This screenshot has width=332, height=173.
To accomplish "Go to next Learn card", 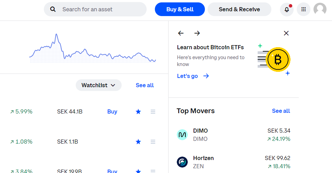I will [197, 33].
